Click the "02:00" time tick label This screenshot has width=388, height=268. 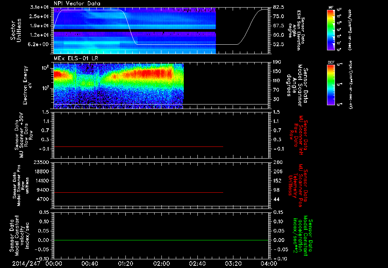point(161,263)
